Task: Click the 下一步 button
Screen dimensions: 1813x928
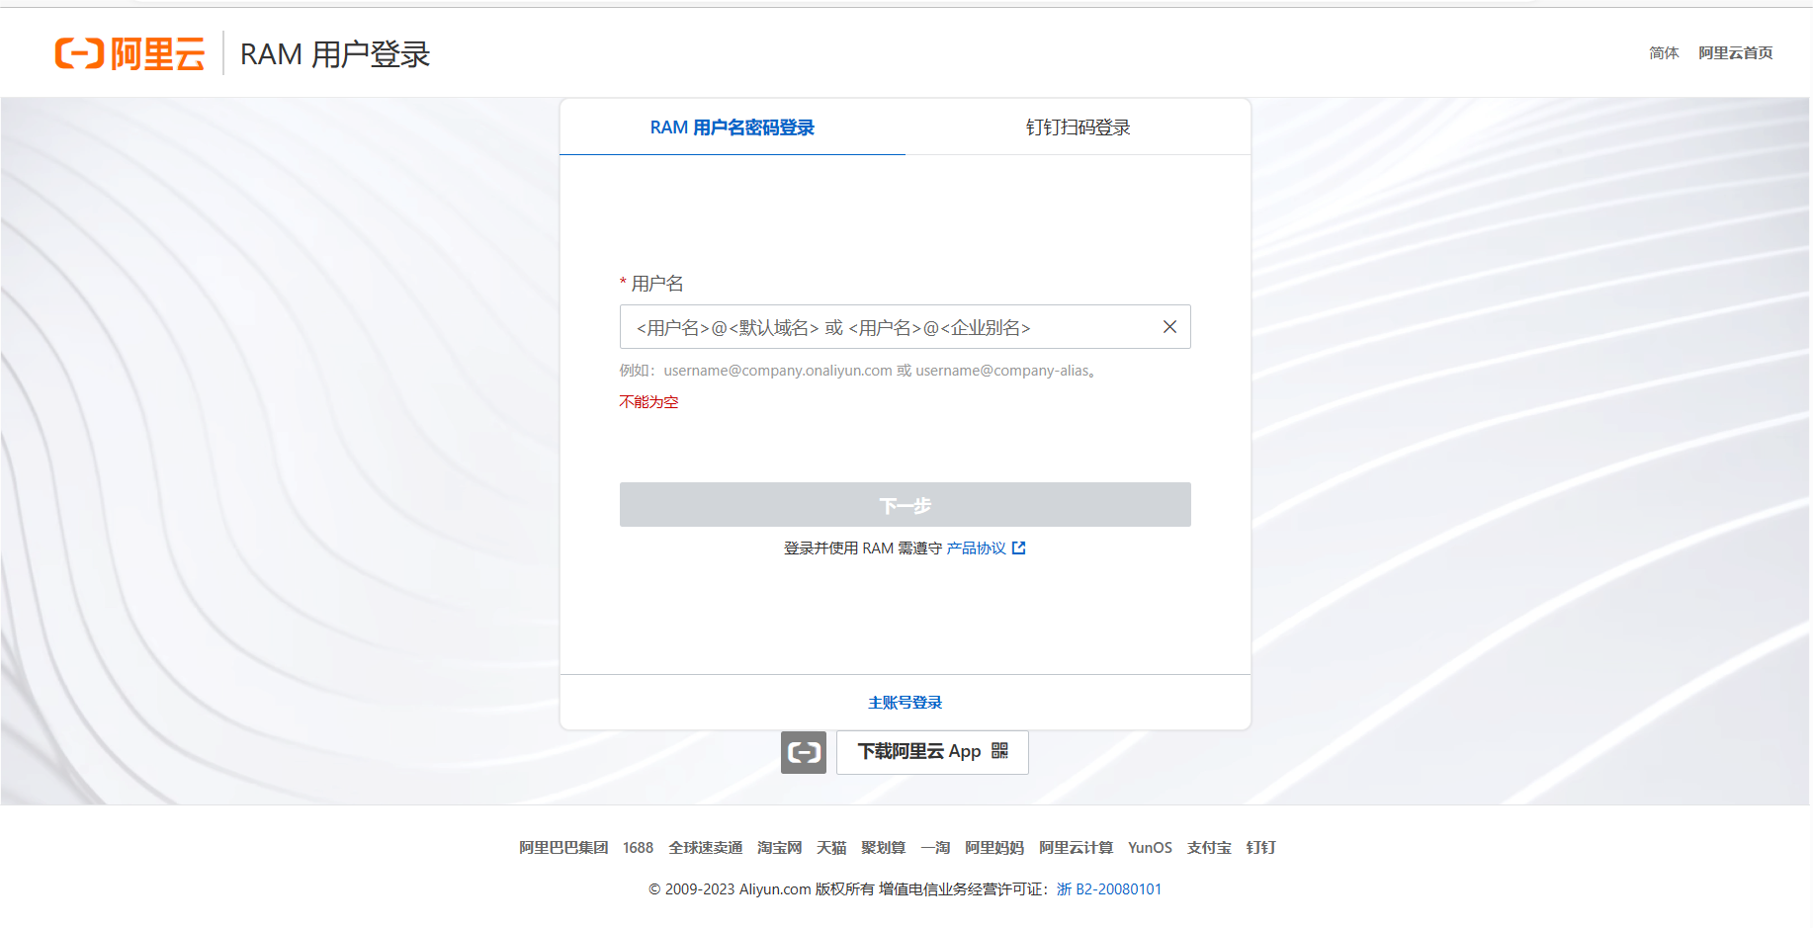Action: click(x=906, y=505)
